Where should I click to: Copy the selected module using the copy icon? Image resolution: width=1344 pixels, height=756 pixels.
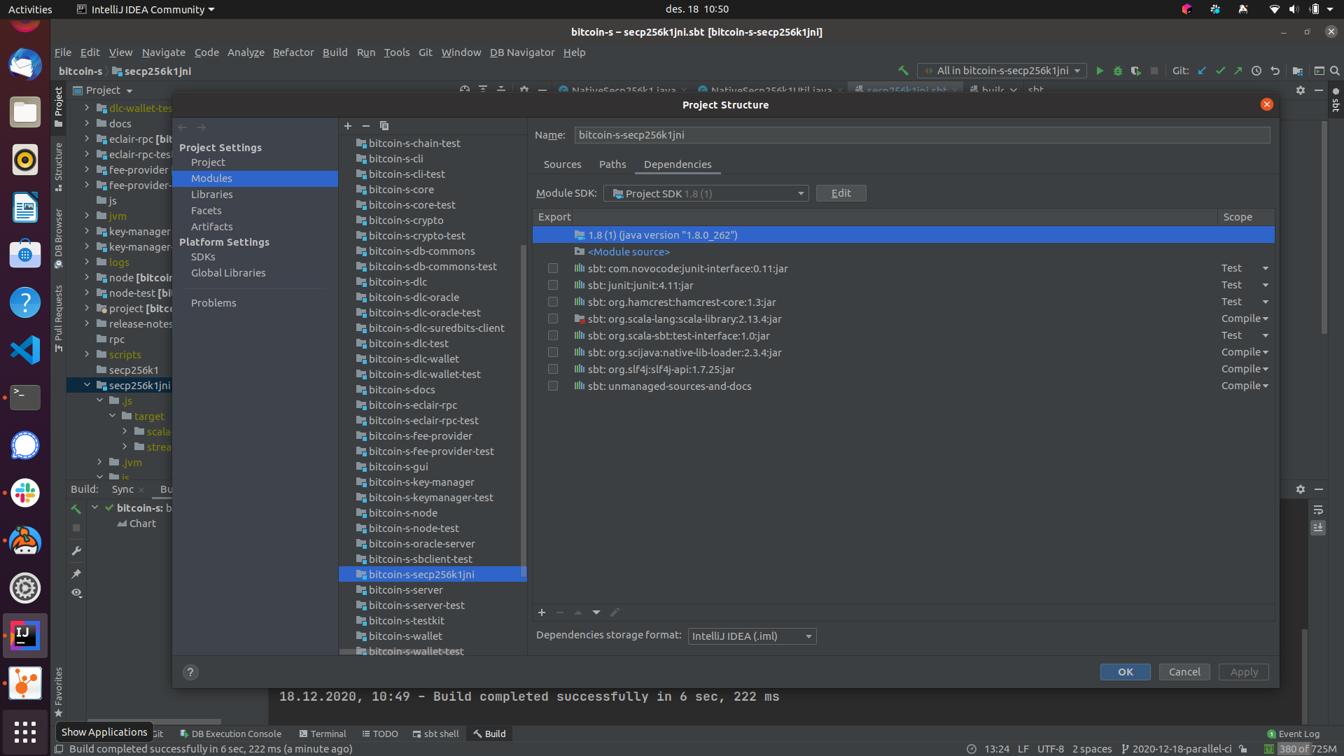[384, 126]
